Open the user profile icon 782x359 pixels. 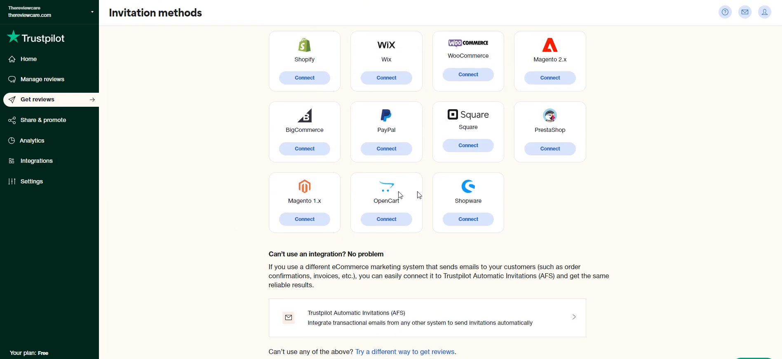coord(765,12)
